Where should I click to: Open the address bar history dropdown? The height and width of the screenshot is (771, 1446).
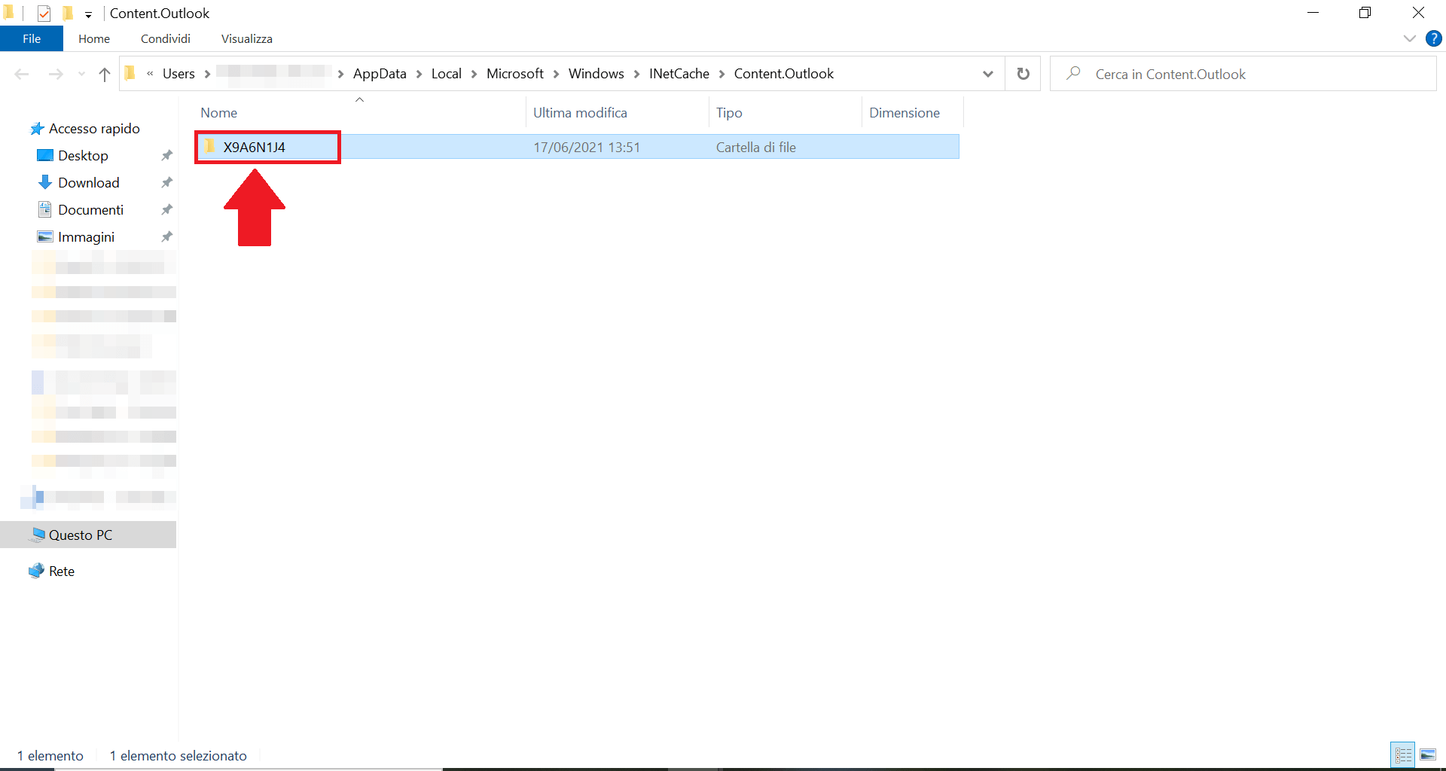pos(988,74)
